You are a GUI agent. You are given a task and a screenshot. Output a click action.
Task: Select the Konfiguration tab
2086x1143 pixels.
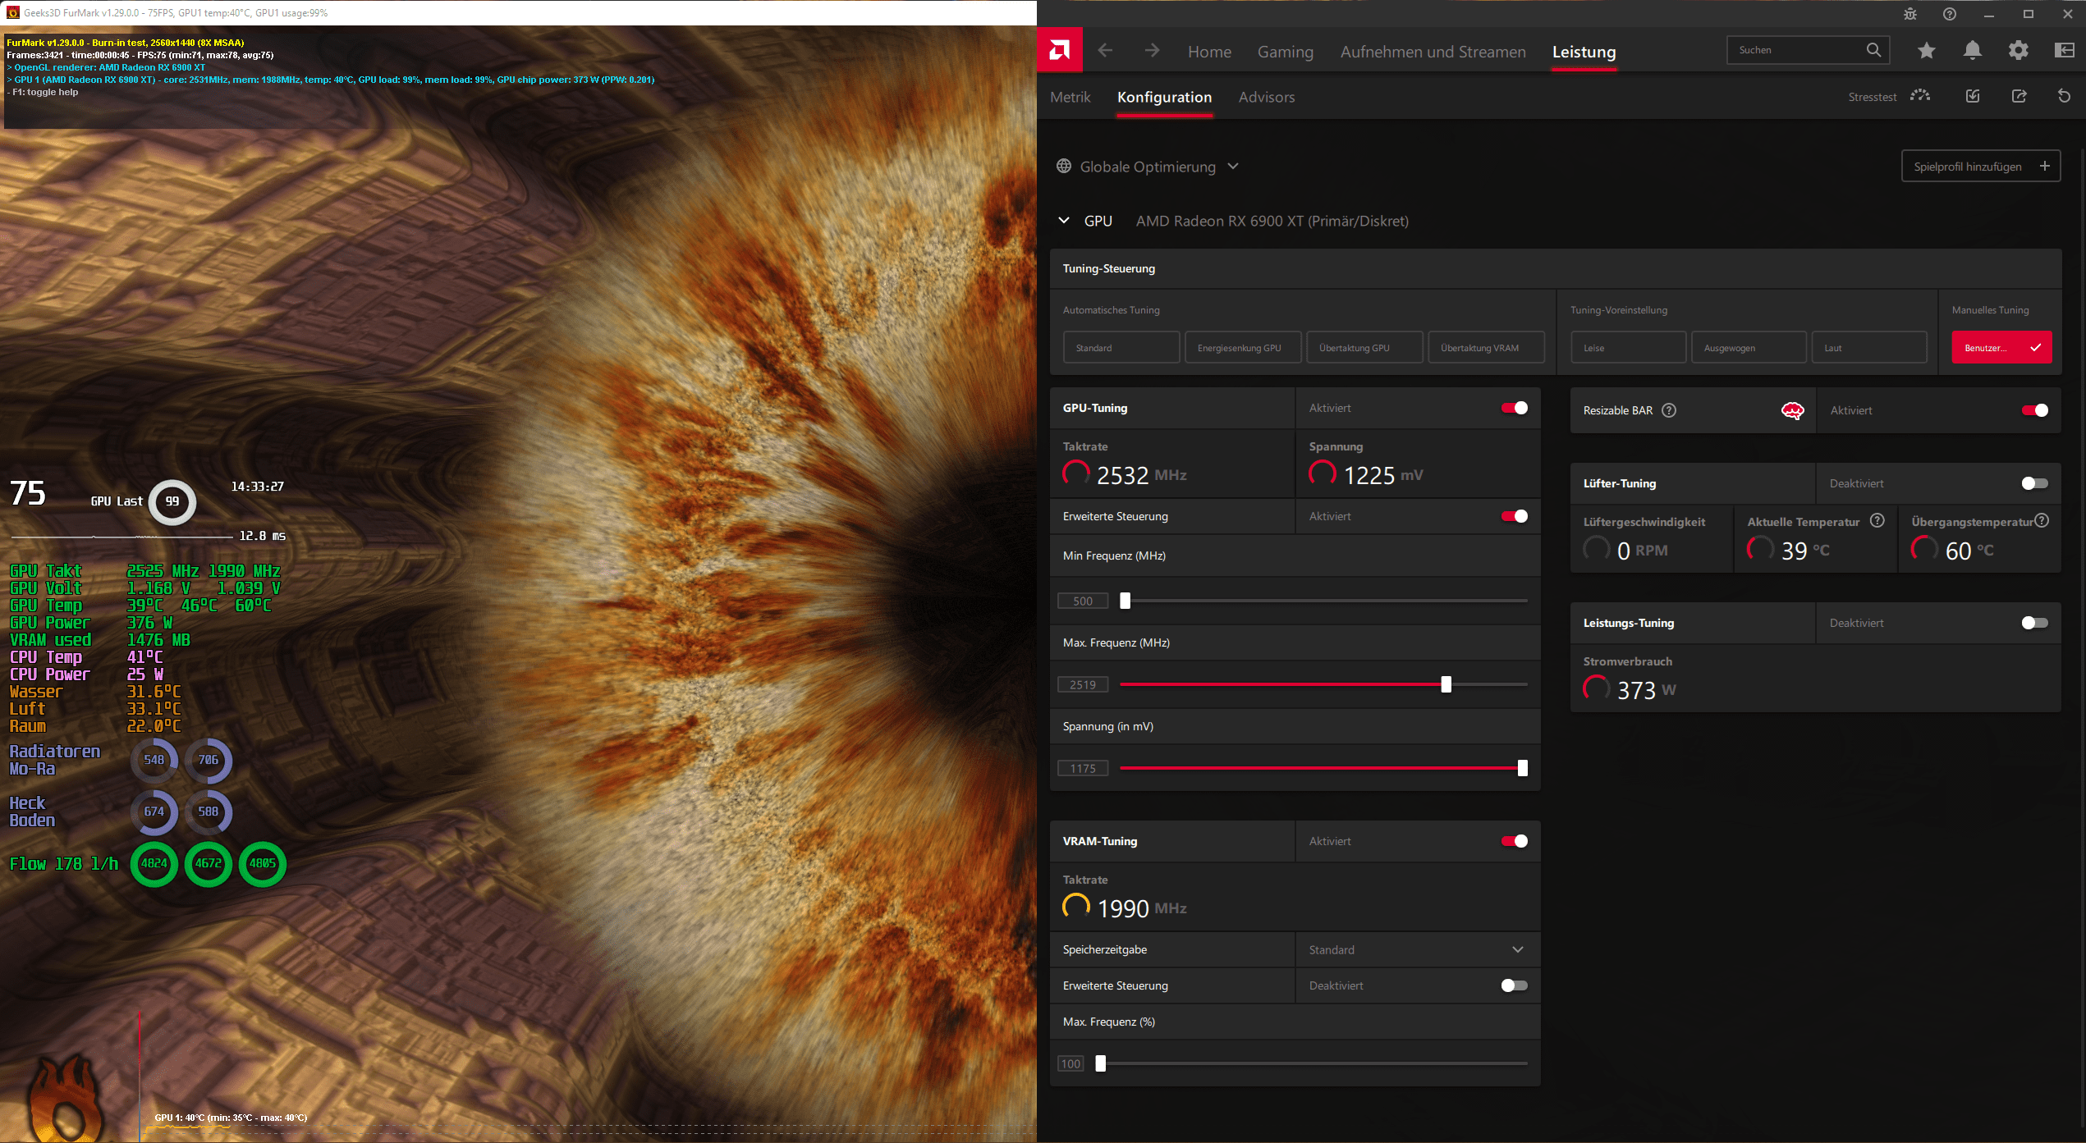click(1164, 97)
